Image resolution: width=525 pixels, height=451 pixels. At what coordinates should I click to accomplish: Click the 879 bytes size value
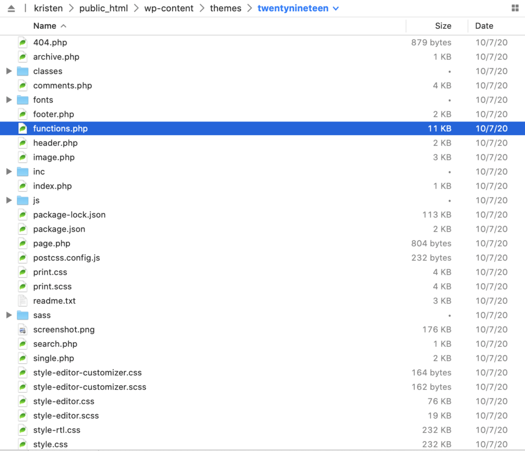tap(431, 43)
